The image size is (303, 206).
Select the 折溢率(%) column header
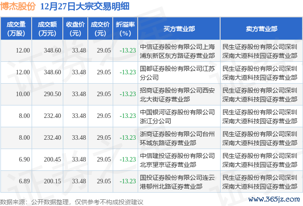[x=125, y=29]
